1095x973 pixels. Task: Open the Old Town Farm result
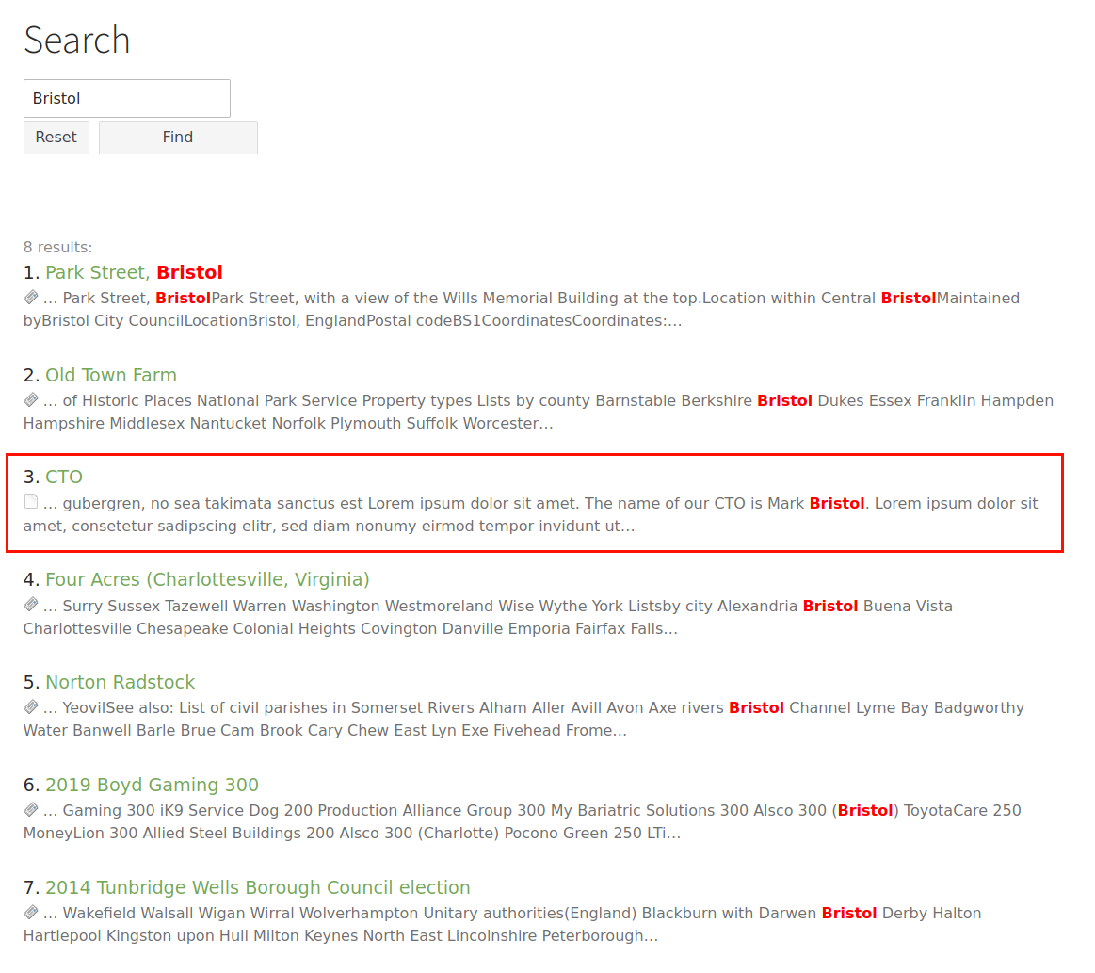110,374
